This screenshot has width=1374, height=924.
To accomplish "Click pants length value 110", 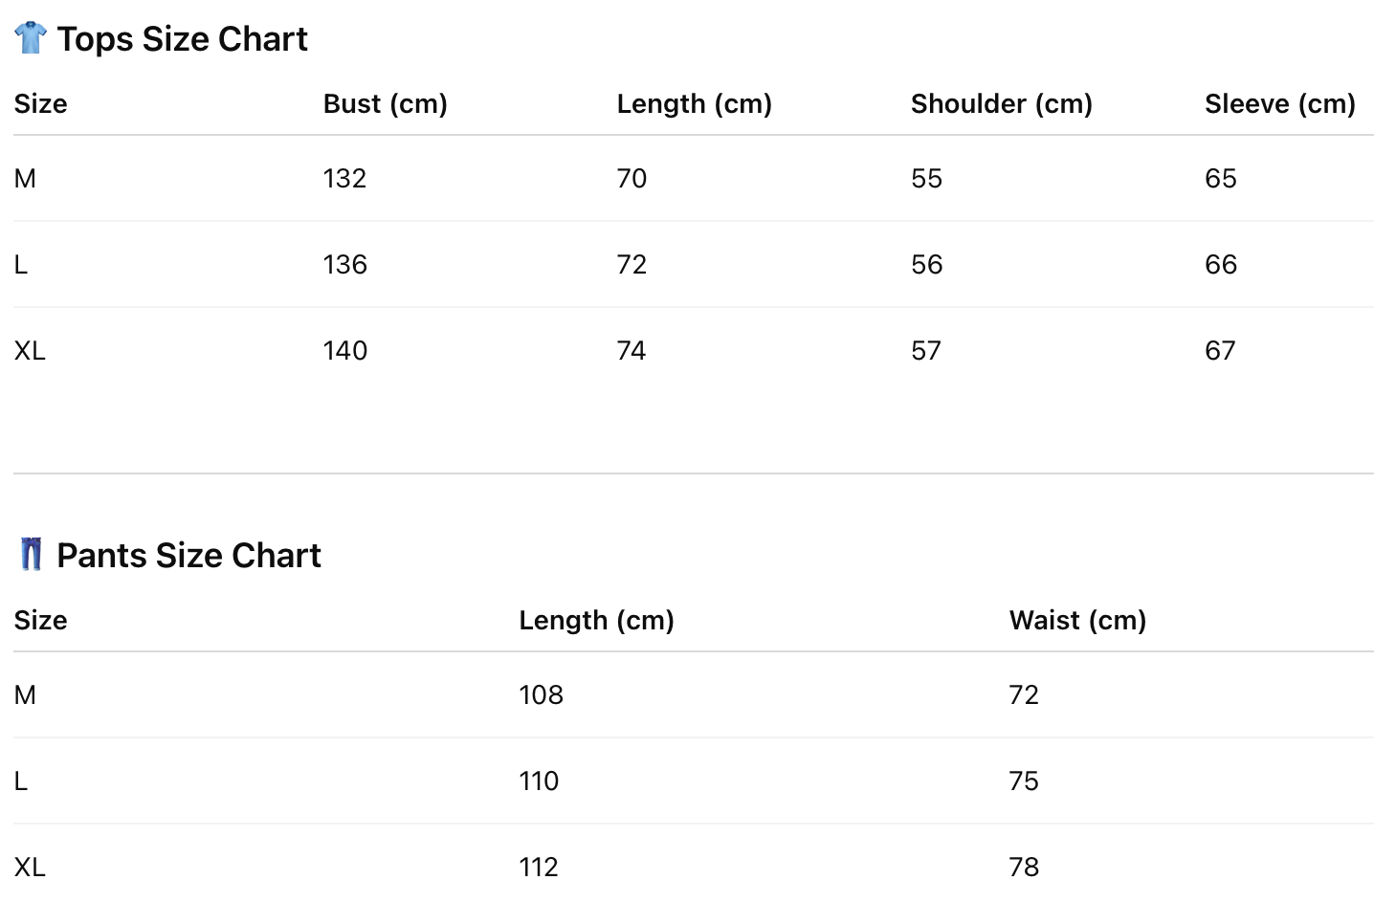I will click(x=539, y=781).
